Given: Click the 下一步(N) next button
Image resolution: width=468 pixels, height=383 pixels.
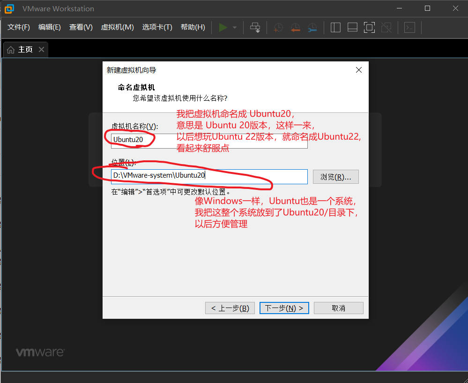Looking at the screenshot, I should [x=284, y=308].
